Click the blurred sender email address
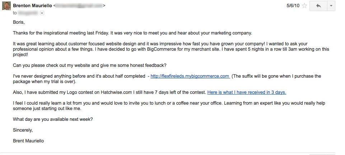The height and width of the screenshot is (155, 345). (79, 6)
